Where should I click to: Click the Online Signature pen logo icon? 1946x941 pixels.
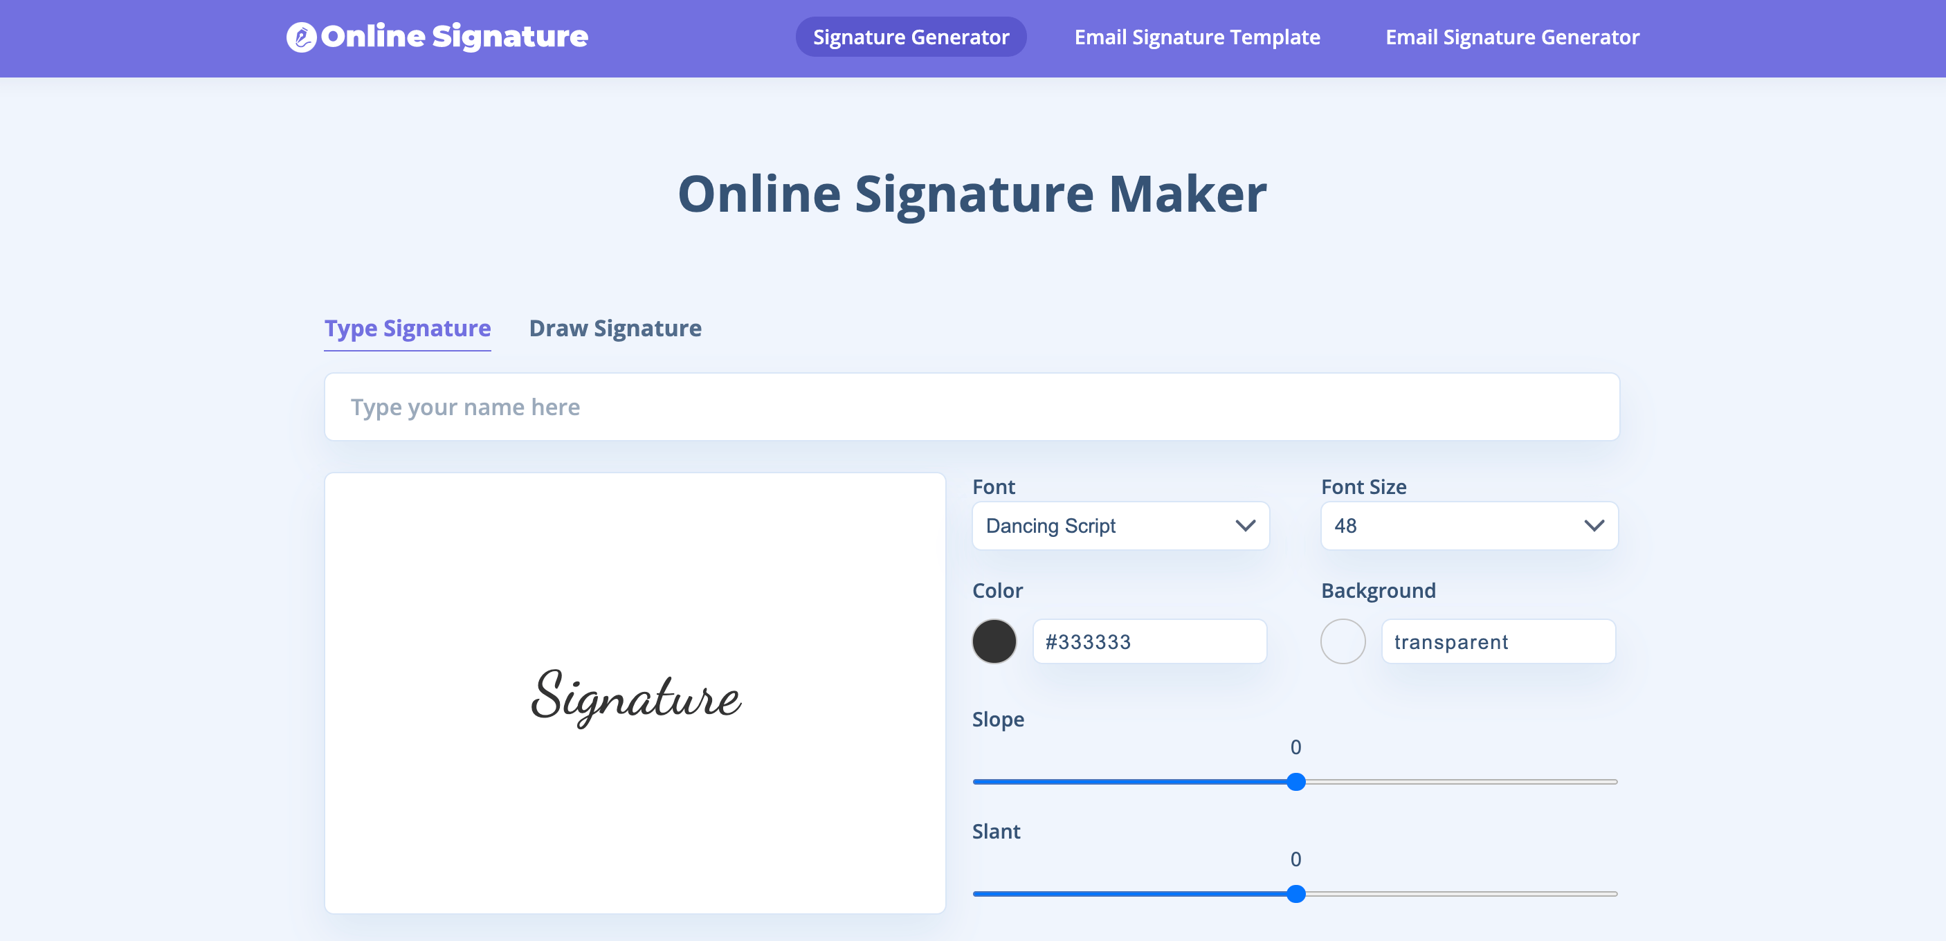300,37
